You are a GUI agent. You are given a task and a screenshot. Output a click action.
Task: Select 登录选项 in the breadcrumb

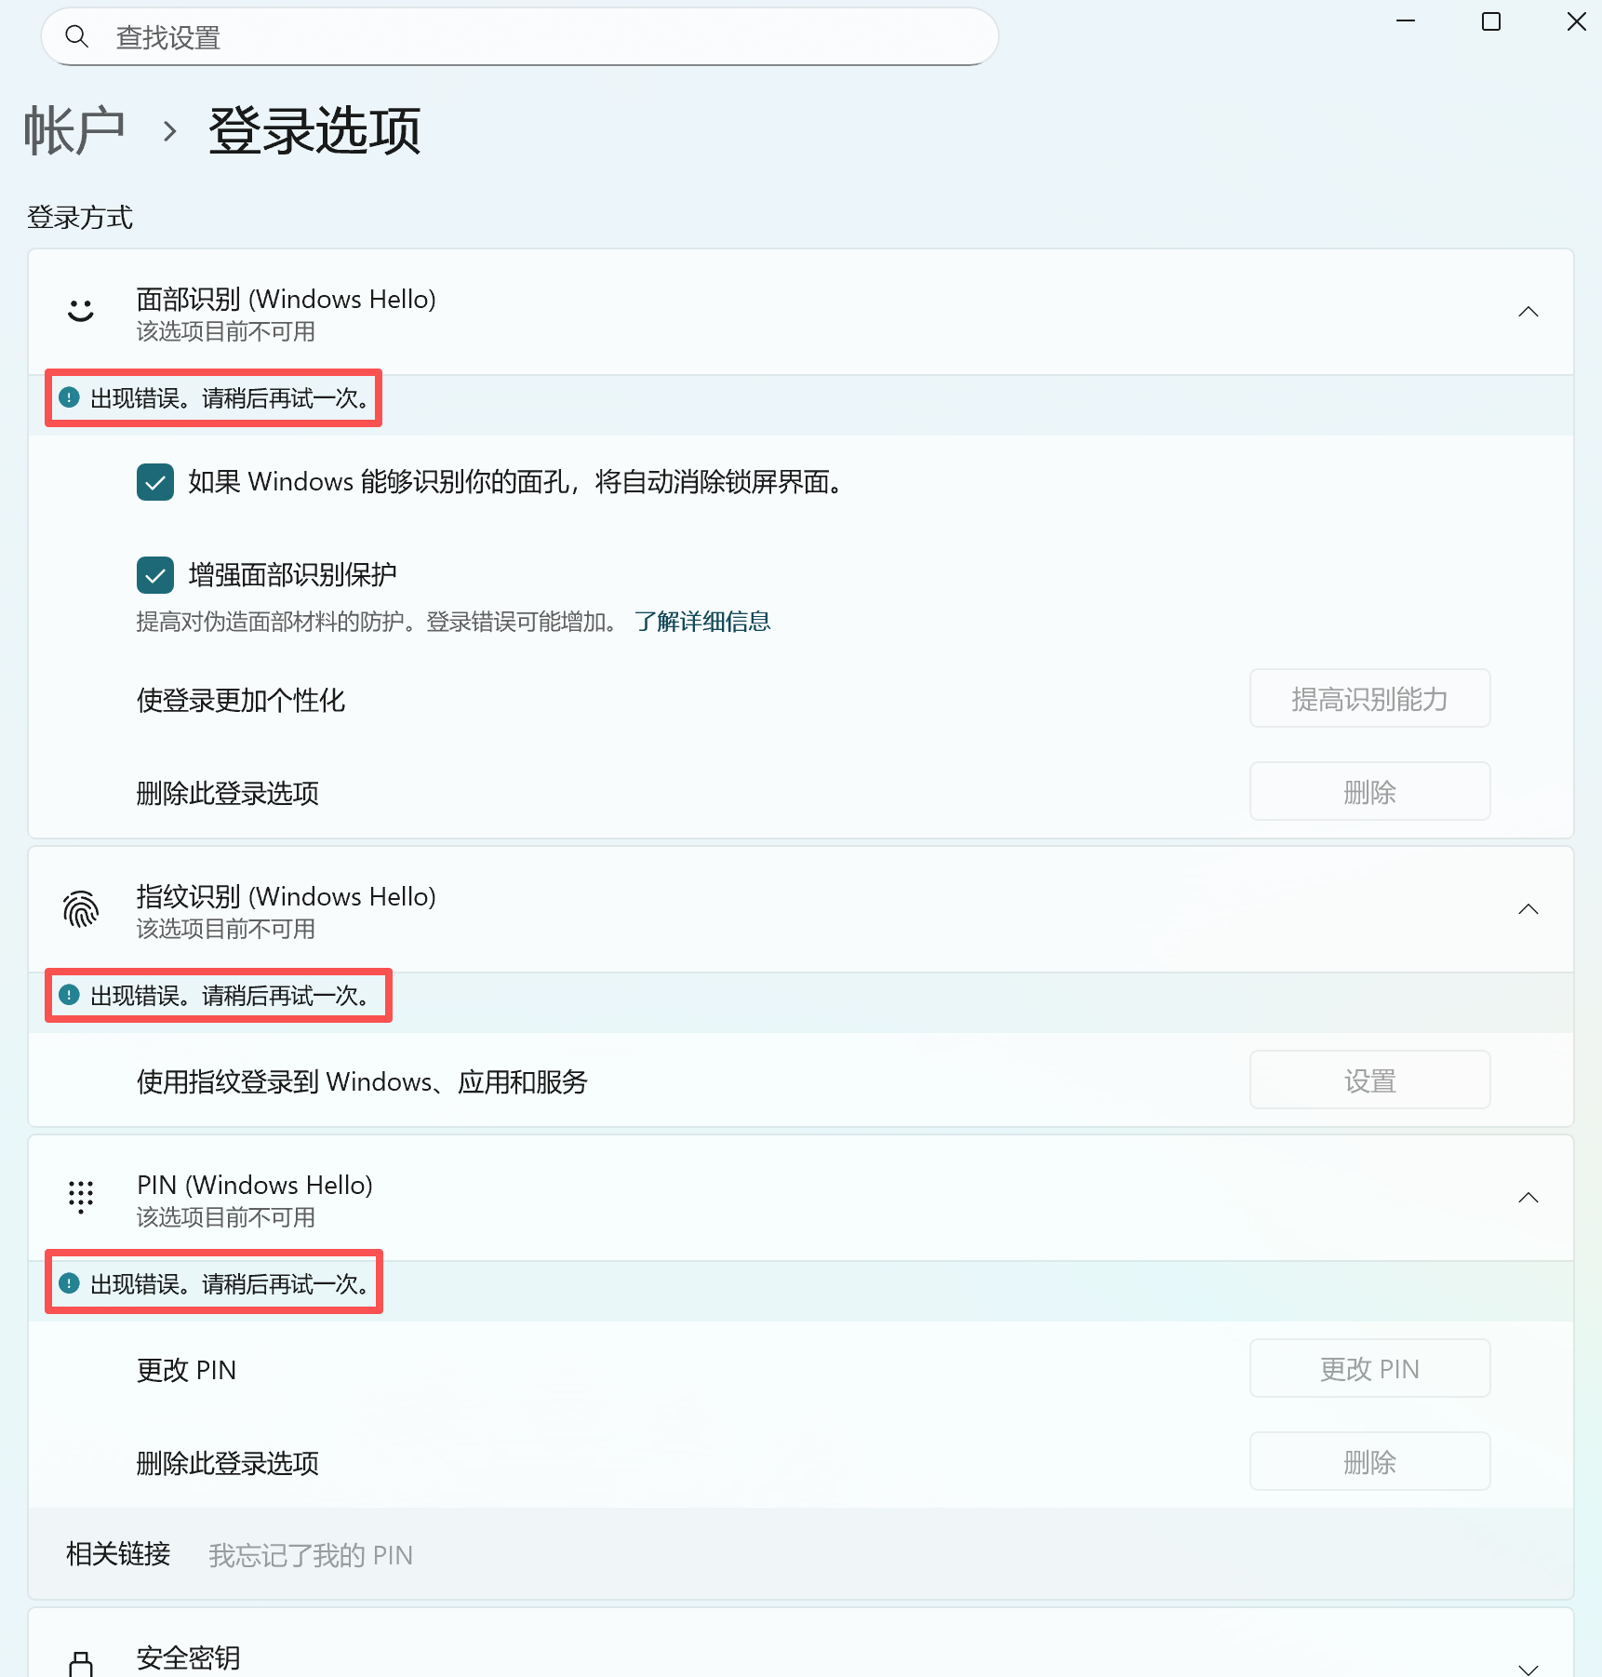pyautogui.click(x=314, y=130)
